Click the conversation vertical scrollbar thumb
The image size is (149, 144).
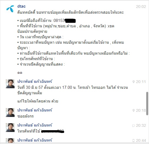coord(147,103)
